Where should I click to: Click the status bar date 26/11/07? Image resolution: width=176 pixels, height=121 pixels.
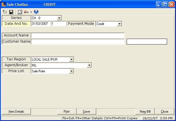[150, 118]
